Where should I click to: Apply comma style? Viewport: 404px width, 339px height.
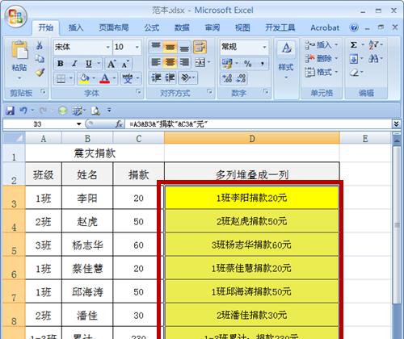coord(262,64)
